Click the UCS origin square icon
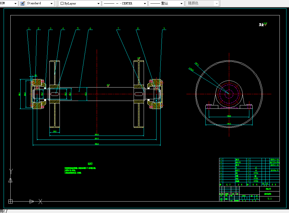289x213 pixels. (10, 201)
